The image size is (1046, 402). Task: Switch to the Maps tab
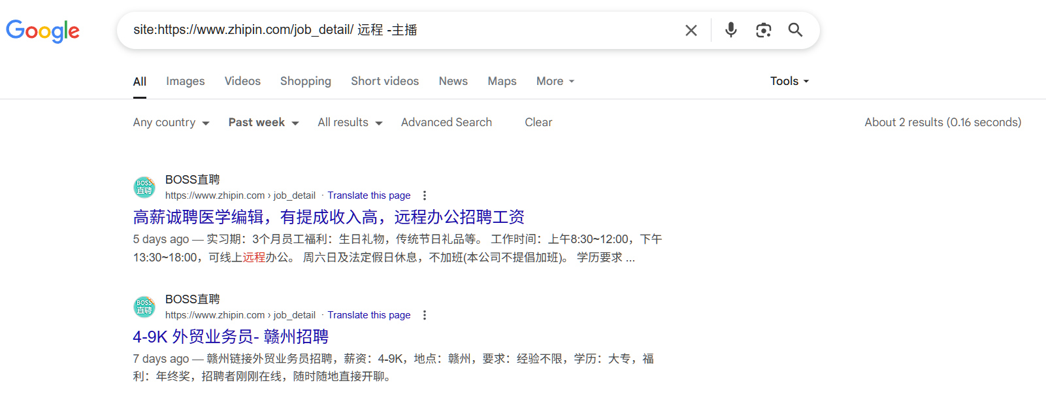point(502,81)
